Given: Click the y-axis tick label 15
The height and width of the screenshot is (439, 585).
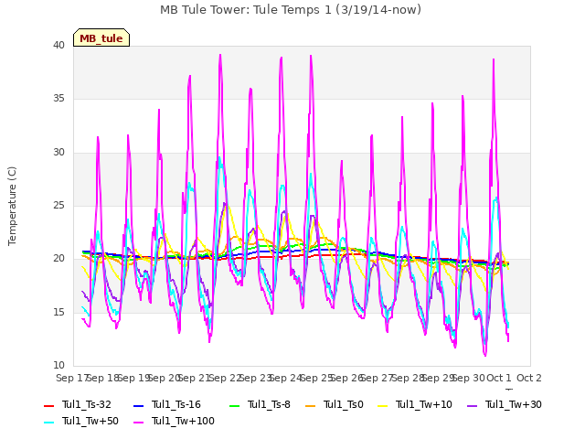Looking at the screenshot, I should pyautogui.click(x=58, y=312).
